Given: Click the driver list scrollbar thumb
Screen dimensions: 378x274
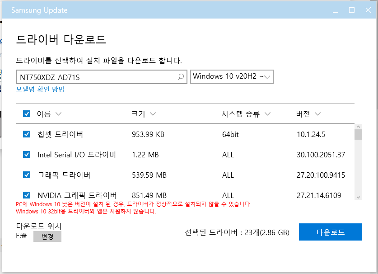Looking at the screenshot, I should [358, 134].
